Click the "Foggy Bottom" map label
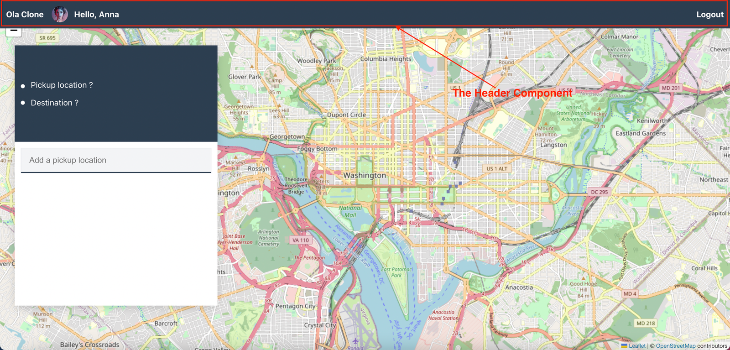Viewport: 730px width, 350px height. pyautogui.click(x=317, y=149)
